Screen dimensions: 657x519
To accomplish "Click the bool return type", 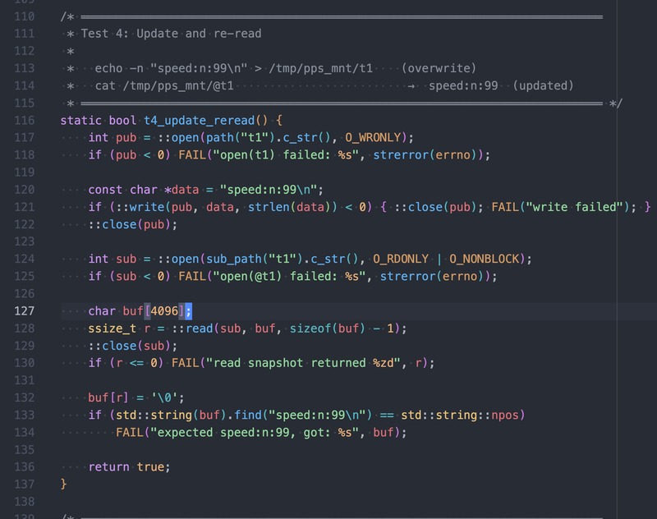I will 122,121.
